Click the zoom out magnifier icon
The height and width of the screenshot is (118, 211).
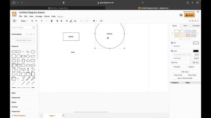tap(36, 21)
